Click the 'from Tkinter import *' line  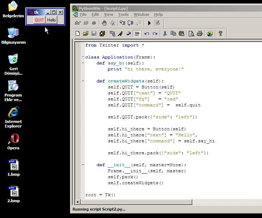click(115, 45)
